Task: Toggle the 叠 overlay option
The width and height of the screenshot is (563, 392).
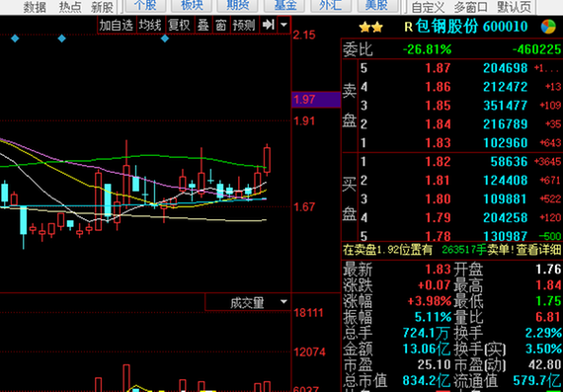Action: pyautogui.click(x=202, y=25)
